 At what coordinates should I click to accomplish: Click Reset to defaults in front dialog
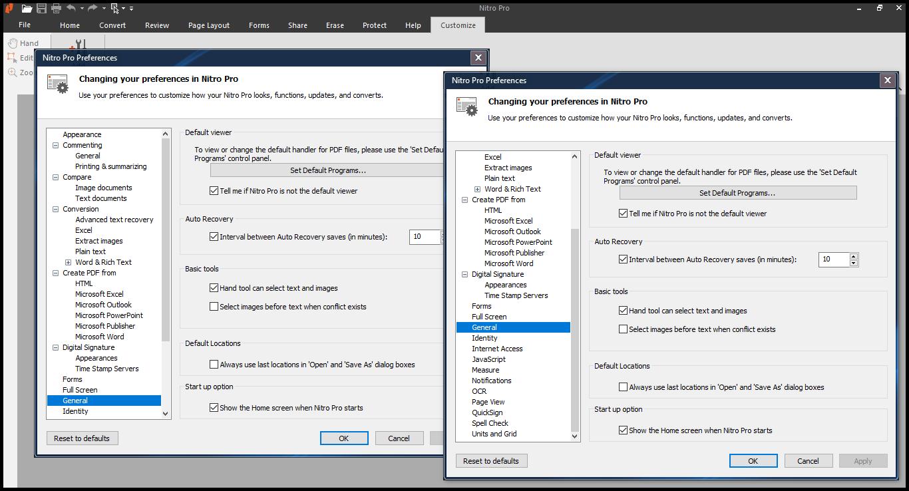(491, 460)
